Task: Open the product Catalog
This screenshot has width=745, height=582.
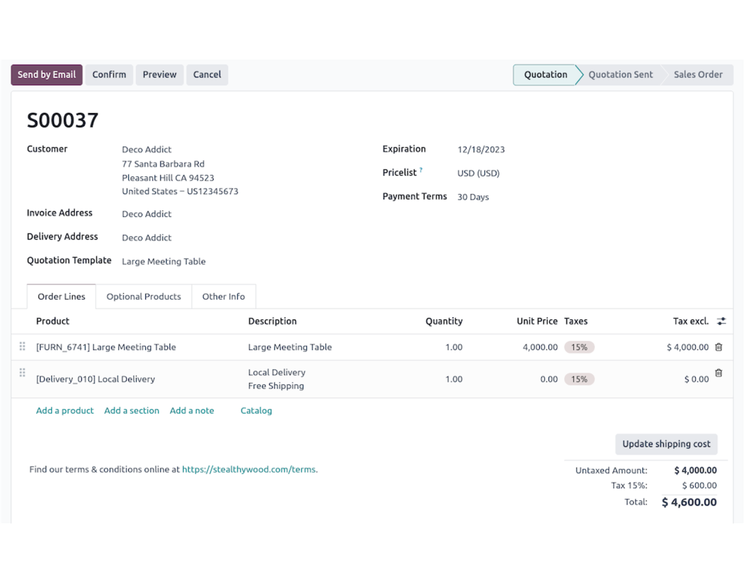Action: click(256, 411)
